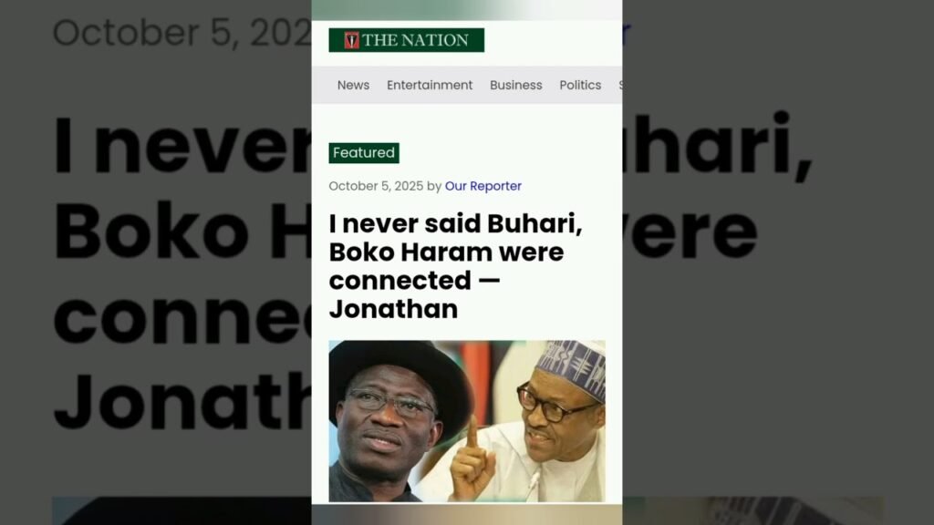Click the red emblem in The Nation logo
Viewport: 934px width, 525px height.
click(x=351, y=40)
